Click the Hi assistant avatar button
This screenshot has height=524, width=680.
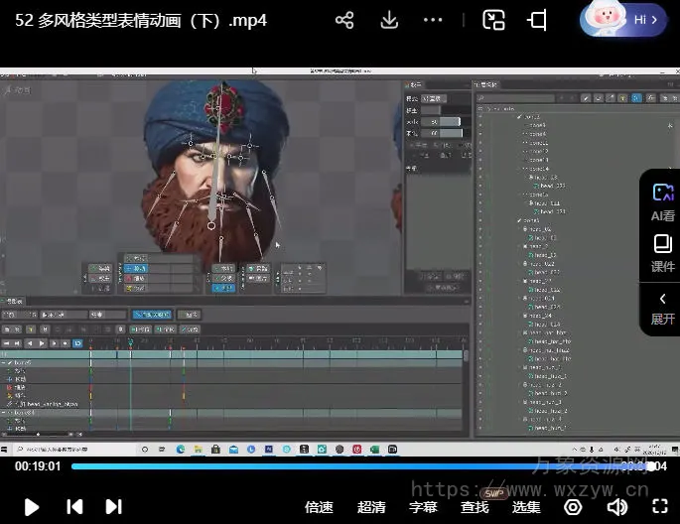coord(623,19)
